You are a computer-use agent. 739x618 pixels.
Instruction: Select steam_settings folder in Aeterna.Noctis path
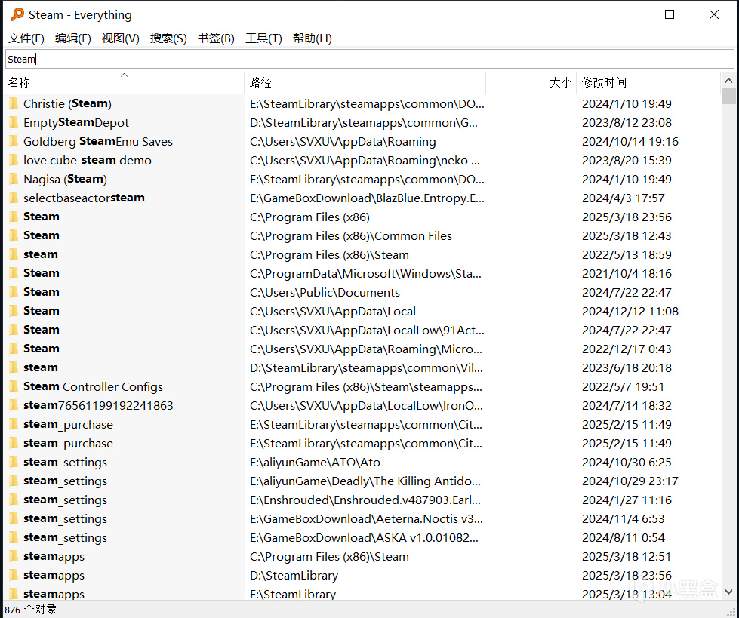click(65, 518)
